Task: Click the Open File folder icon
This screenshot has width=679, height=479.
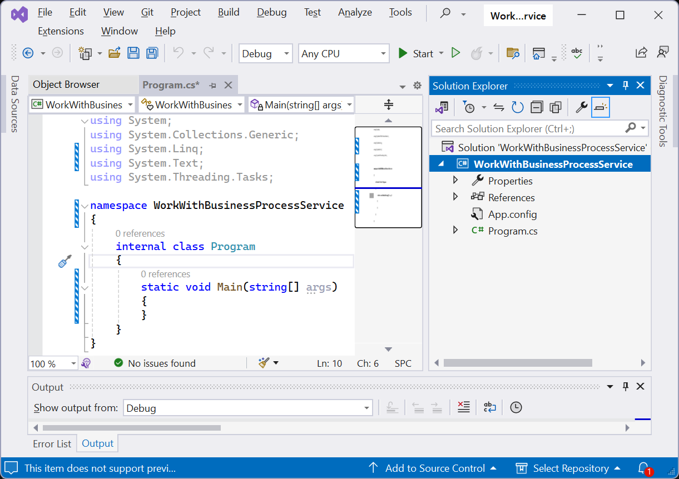Action: point(115,53)
